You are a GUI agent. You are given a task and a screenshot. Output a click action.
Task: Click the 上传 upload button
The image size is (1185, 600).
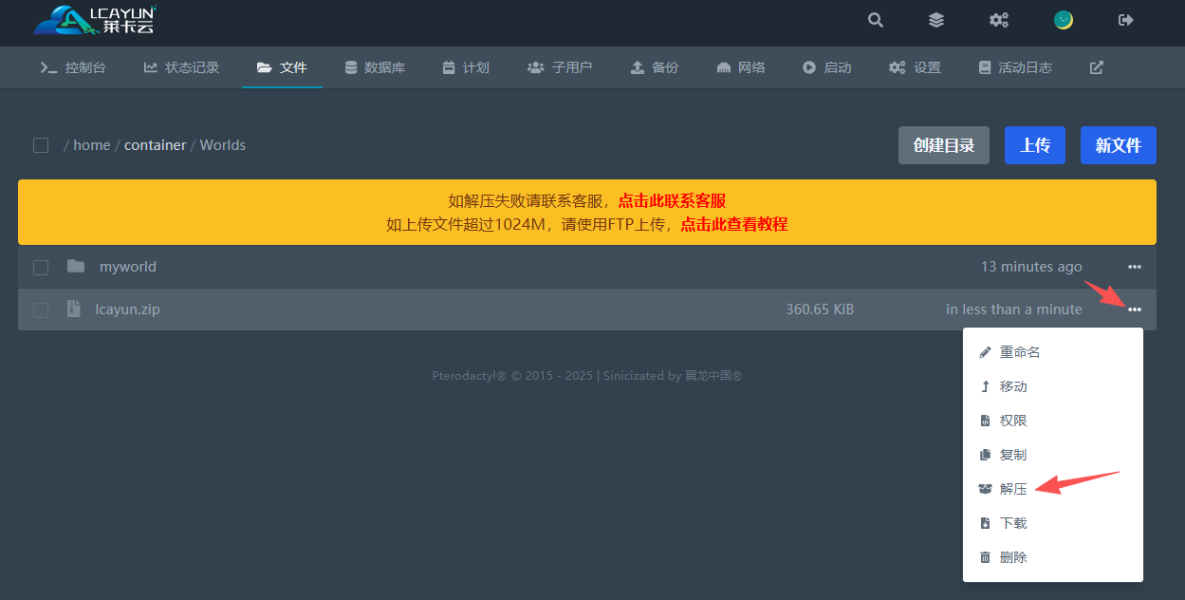1035,145
